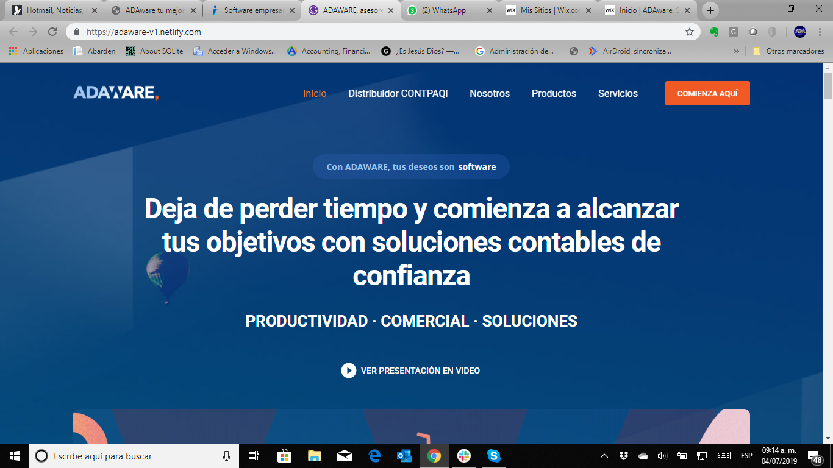Go to Distribuidor CONTPAQi nav link
Screen dimensions: 833x468
(x=398, y=93)
